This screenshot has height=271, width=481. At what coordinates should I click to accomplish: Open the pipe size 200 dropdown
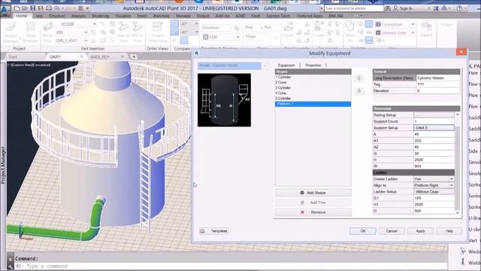pyautogui.click(x=86, y=32)
